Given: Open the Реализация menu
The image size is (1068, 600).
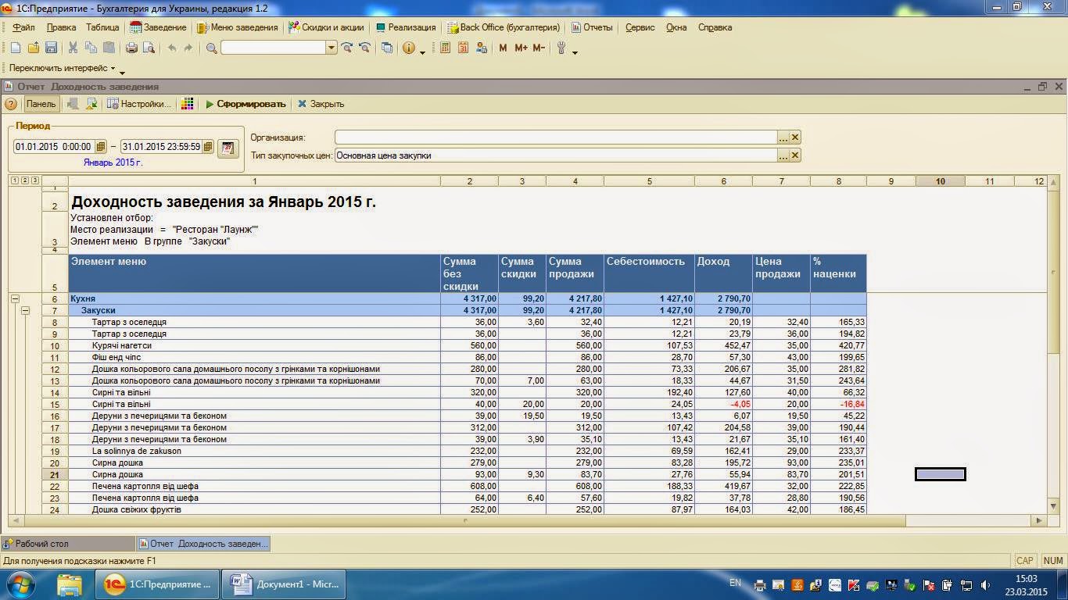Looking at the screenshot, I should click(406, 27).
